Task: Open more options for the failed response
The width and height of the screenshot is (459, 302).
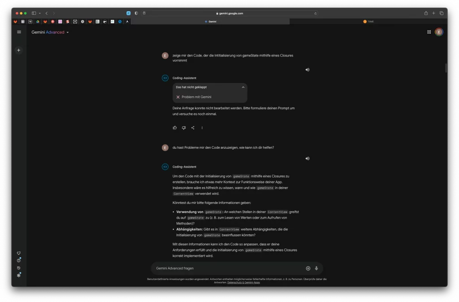Action: pyautogui.click(x=202, y=128)
